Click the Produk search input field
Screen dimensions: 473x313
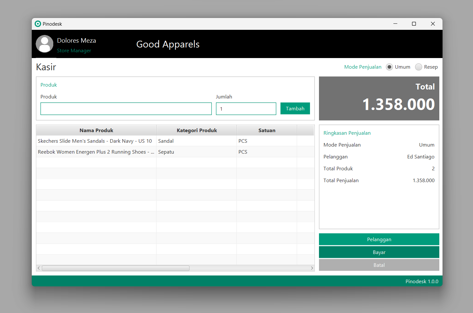coord(126,109)
